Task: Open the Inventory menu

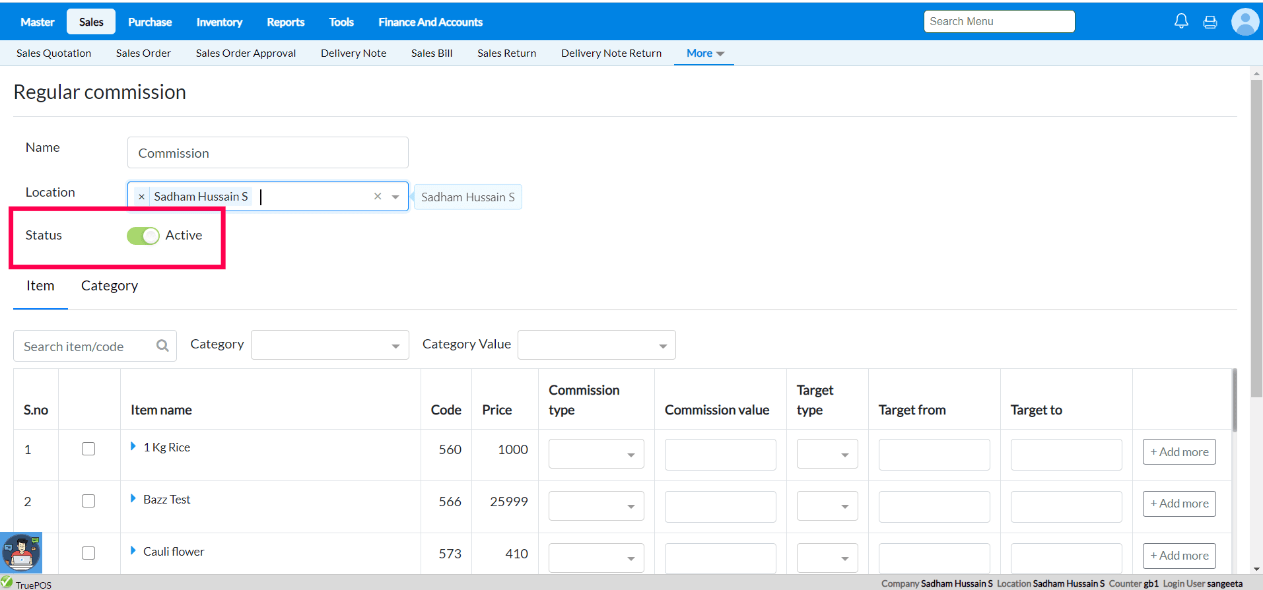Action: 219,22
